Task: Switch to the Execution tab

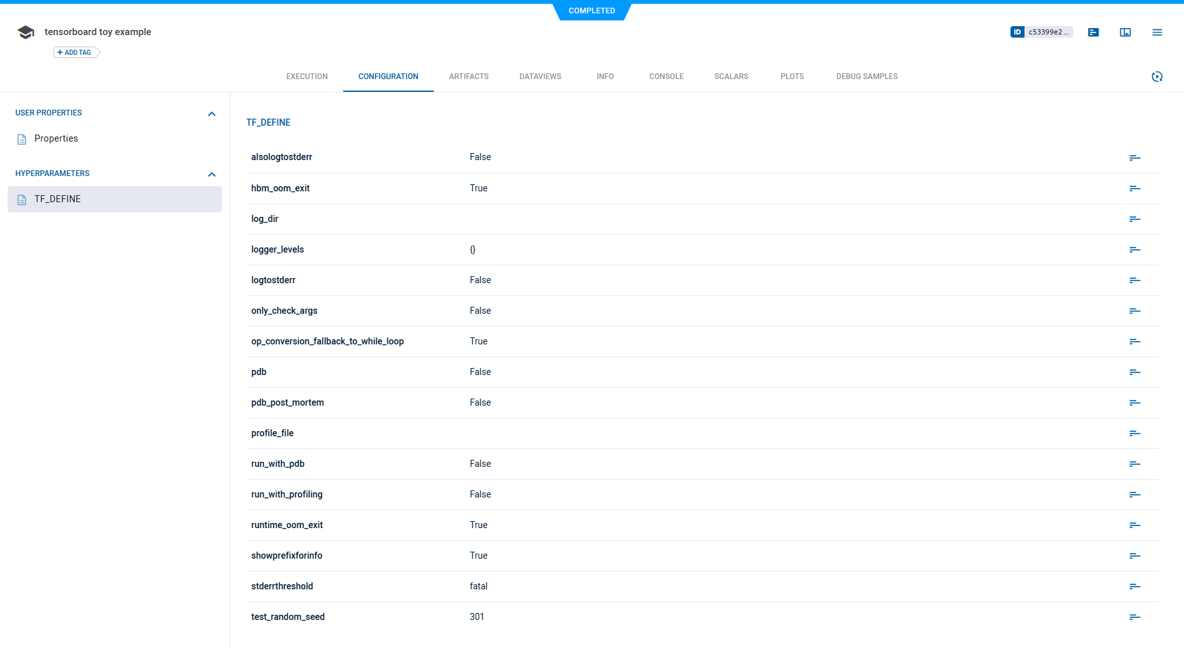Action: (x=307, y=77)
